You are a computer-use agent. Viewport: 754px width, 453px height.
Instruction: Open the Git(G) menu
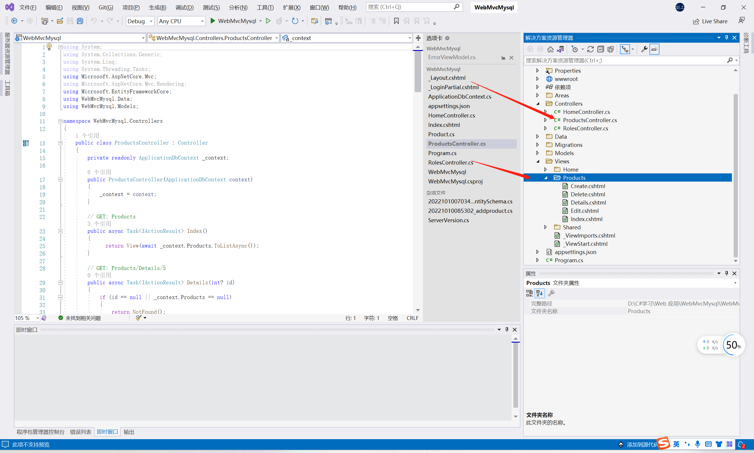[106, 7]
